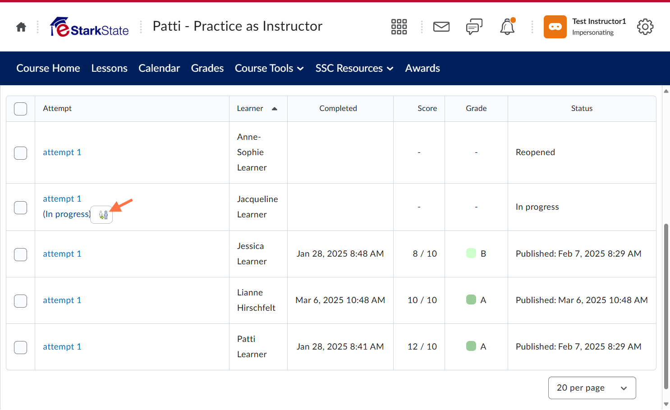Open subscription alerts chat icon
Screen dimensions: 670x410
pos(474,27)
